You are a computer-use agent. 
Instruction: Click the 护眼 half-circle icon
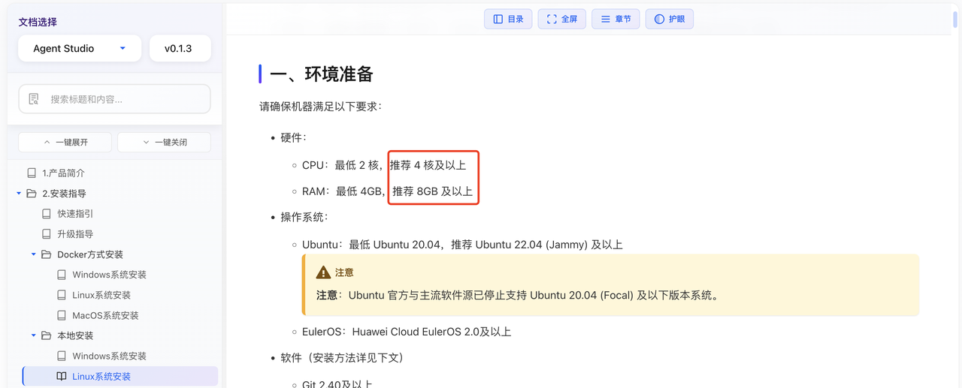(659, 19)
